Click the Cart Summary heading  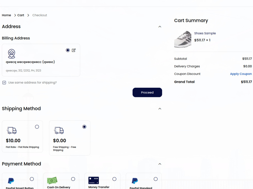(191, 21)
